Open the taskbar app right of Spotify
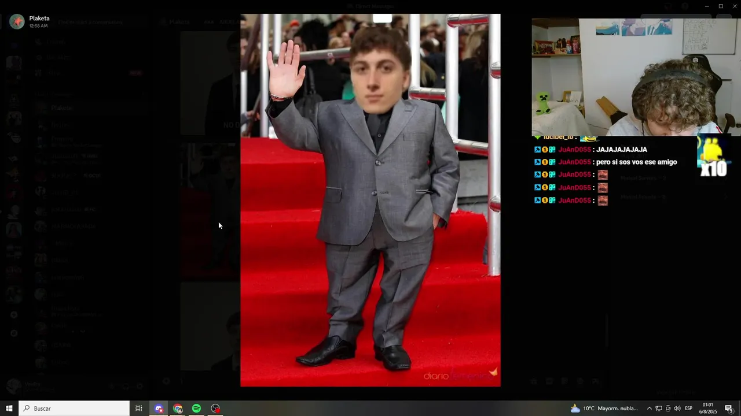This screenshot has height=416, width=741. pyautogui.click(x=215, y=408)
